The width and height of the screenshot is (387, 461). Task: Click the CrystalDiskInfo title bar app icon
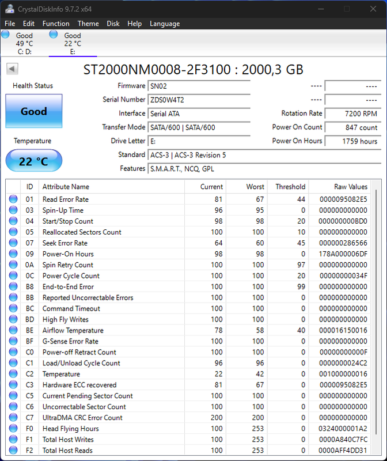[9, 9]
